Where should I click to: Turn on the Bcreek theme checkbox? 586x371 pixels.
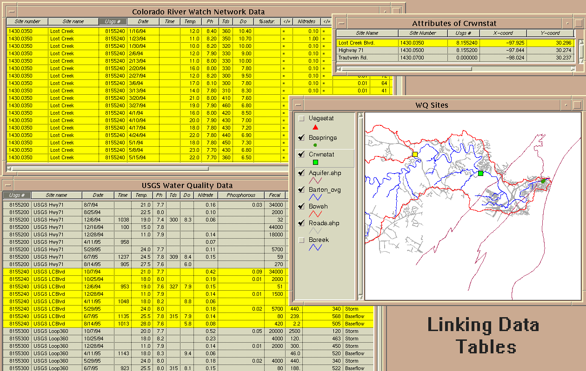[x=301, y=240]
